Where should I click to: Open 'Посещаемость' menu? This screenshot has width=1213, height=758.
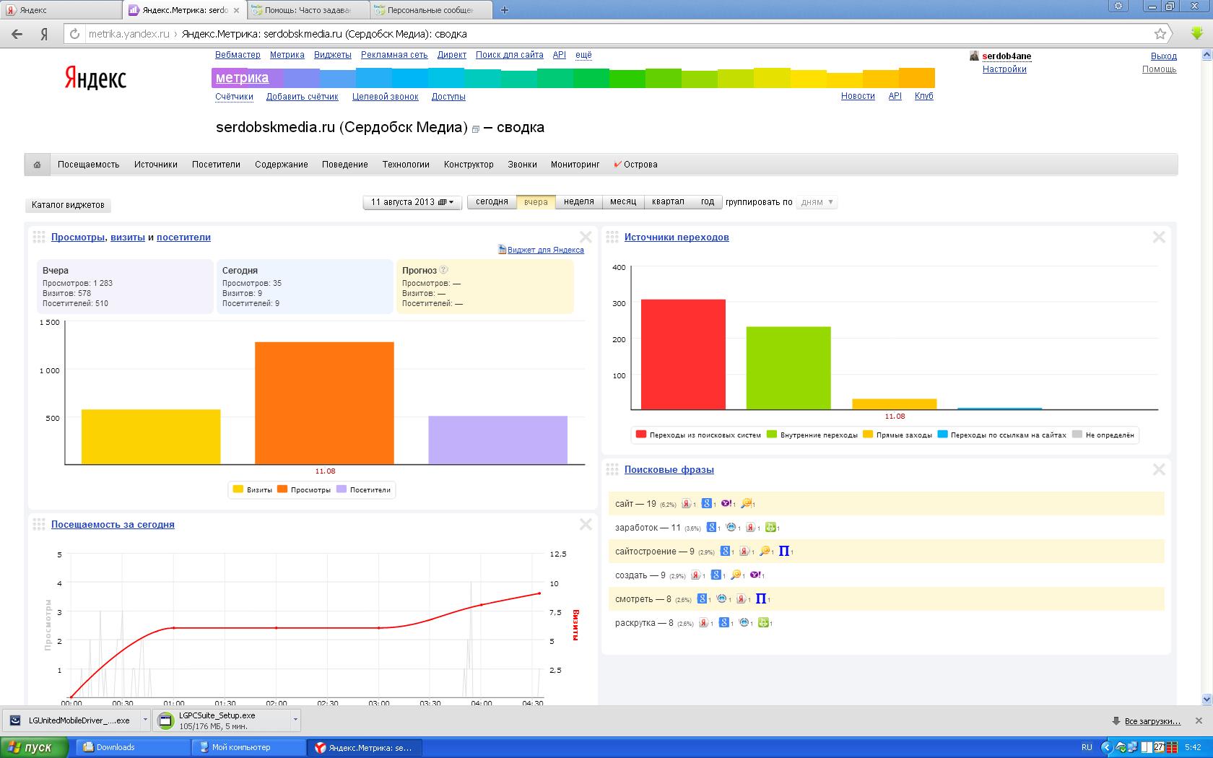[88, 165]
